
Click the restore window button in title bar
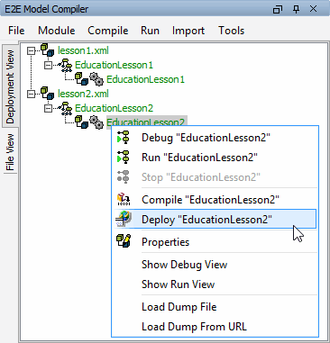click(277, 9)
